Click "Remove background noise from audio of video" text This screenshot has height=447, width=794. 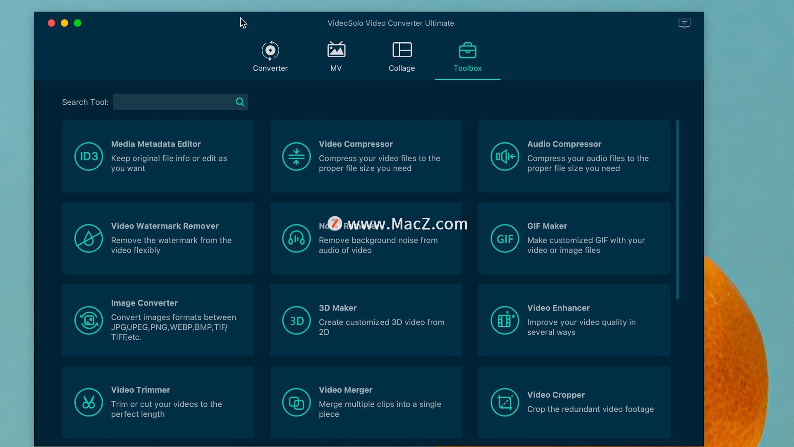378,245
